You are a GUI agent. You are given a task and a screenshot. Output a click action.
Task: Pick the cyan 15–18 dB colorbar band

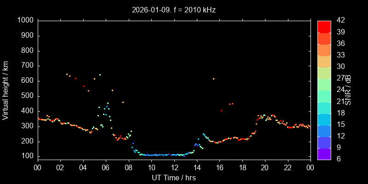324,119
